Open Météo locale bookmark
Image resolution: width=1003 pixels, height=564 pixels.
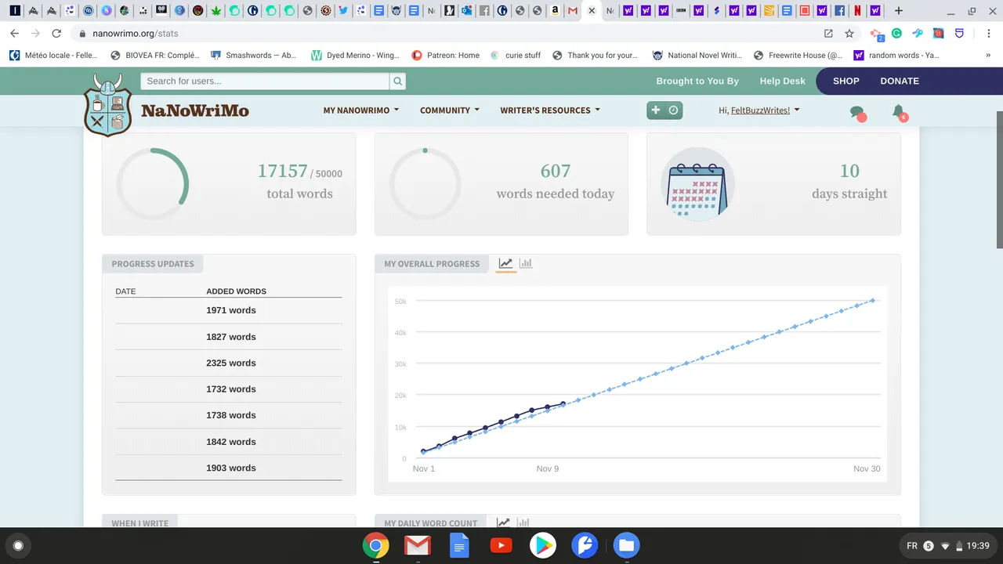pos(54,56)
